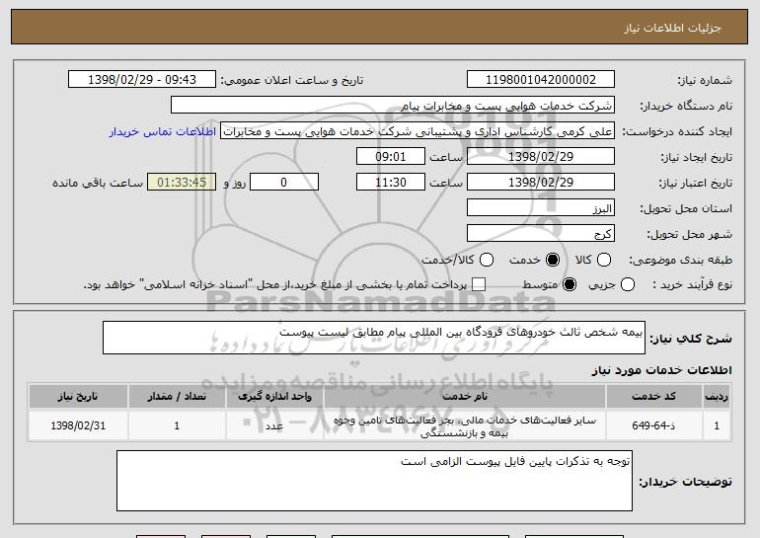The image size is (760, 538).
Task: Click the استان محل تحویل البرز field
Action: pos(541,208)
